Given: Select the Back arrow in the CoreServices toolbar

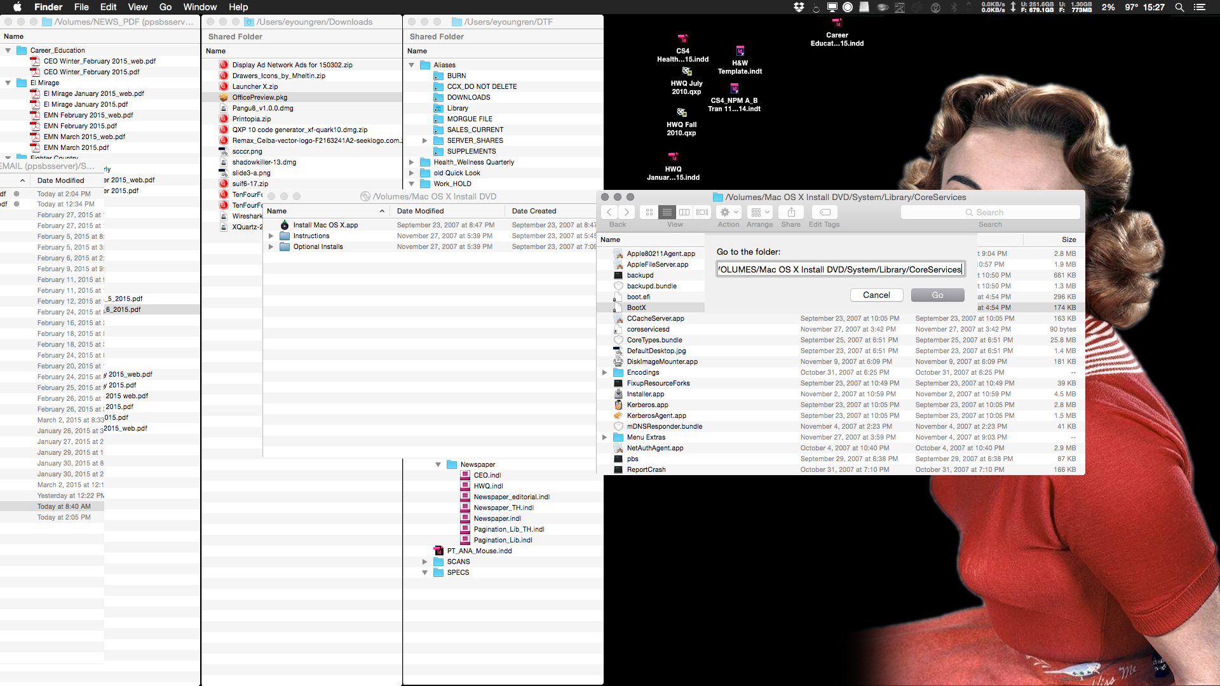Looking at the screenshot, I should [609, 212].
